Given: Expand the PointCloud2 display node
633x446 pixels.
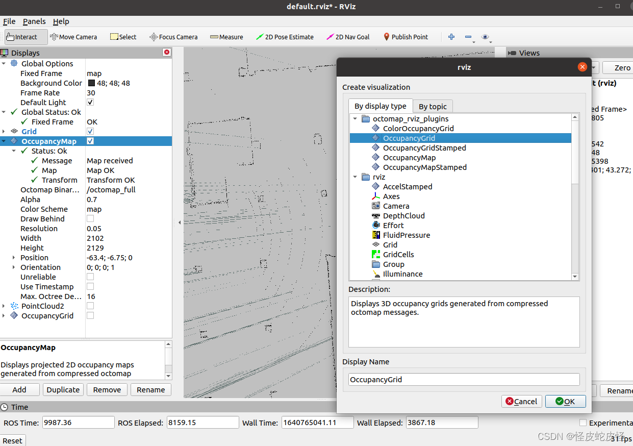Looking at the screenshot, I should 4,306.
